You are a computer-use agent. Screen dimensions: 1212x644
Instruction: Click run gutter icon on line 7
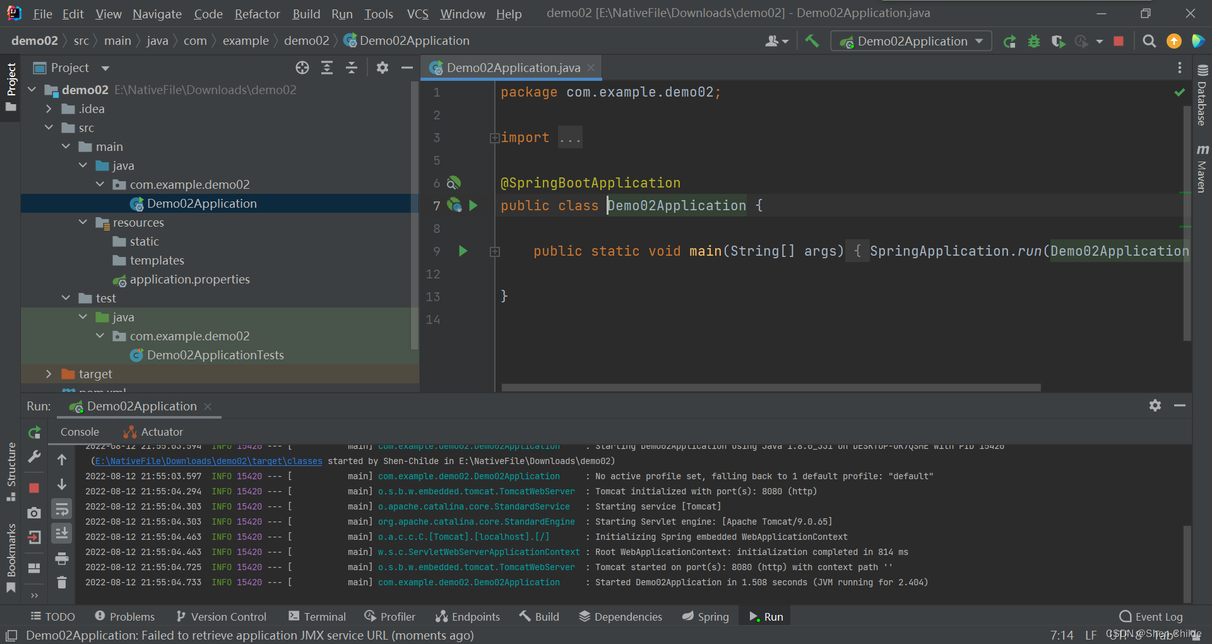click(473, 205)
